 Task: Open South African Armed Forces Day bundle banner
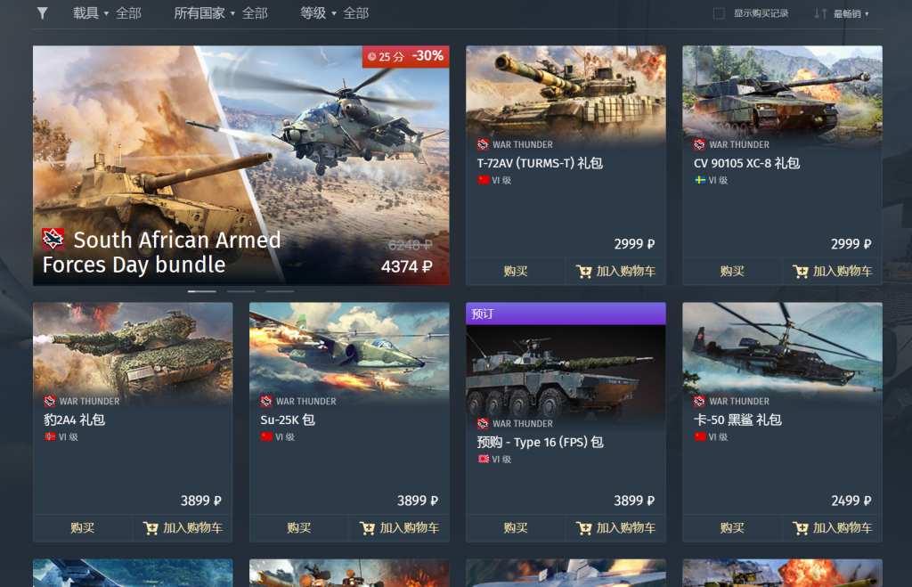240,165
